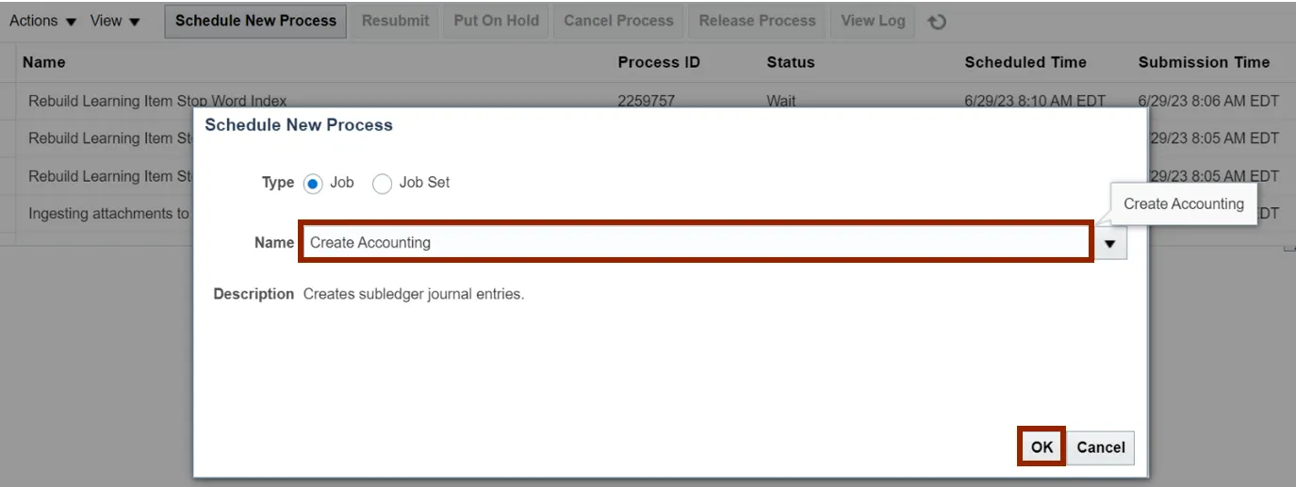Click Cancel in the dialog
This screenshot has width=1296, height=487.
[1101, 447]
